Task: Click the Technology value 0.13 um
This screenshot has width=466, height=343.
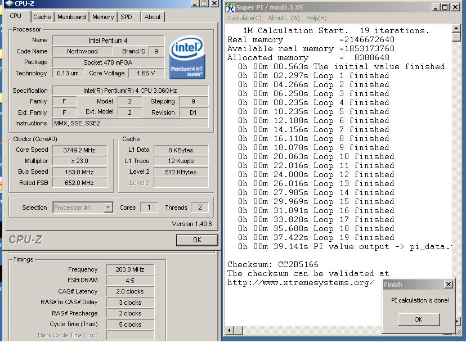Action: 68,73
